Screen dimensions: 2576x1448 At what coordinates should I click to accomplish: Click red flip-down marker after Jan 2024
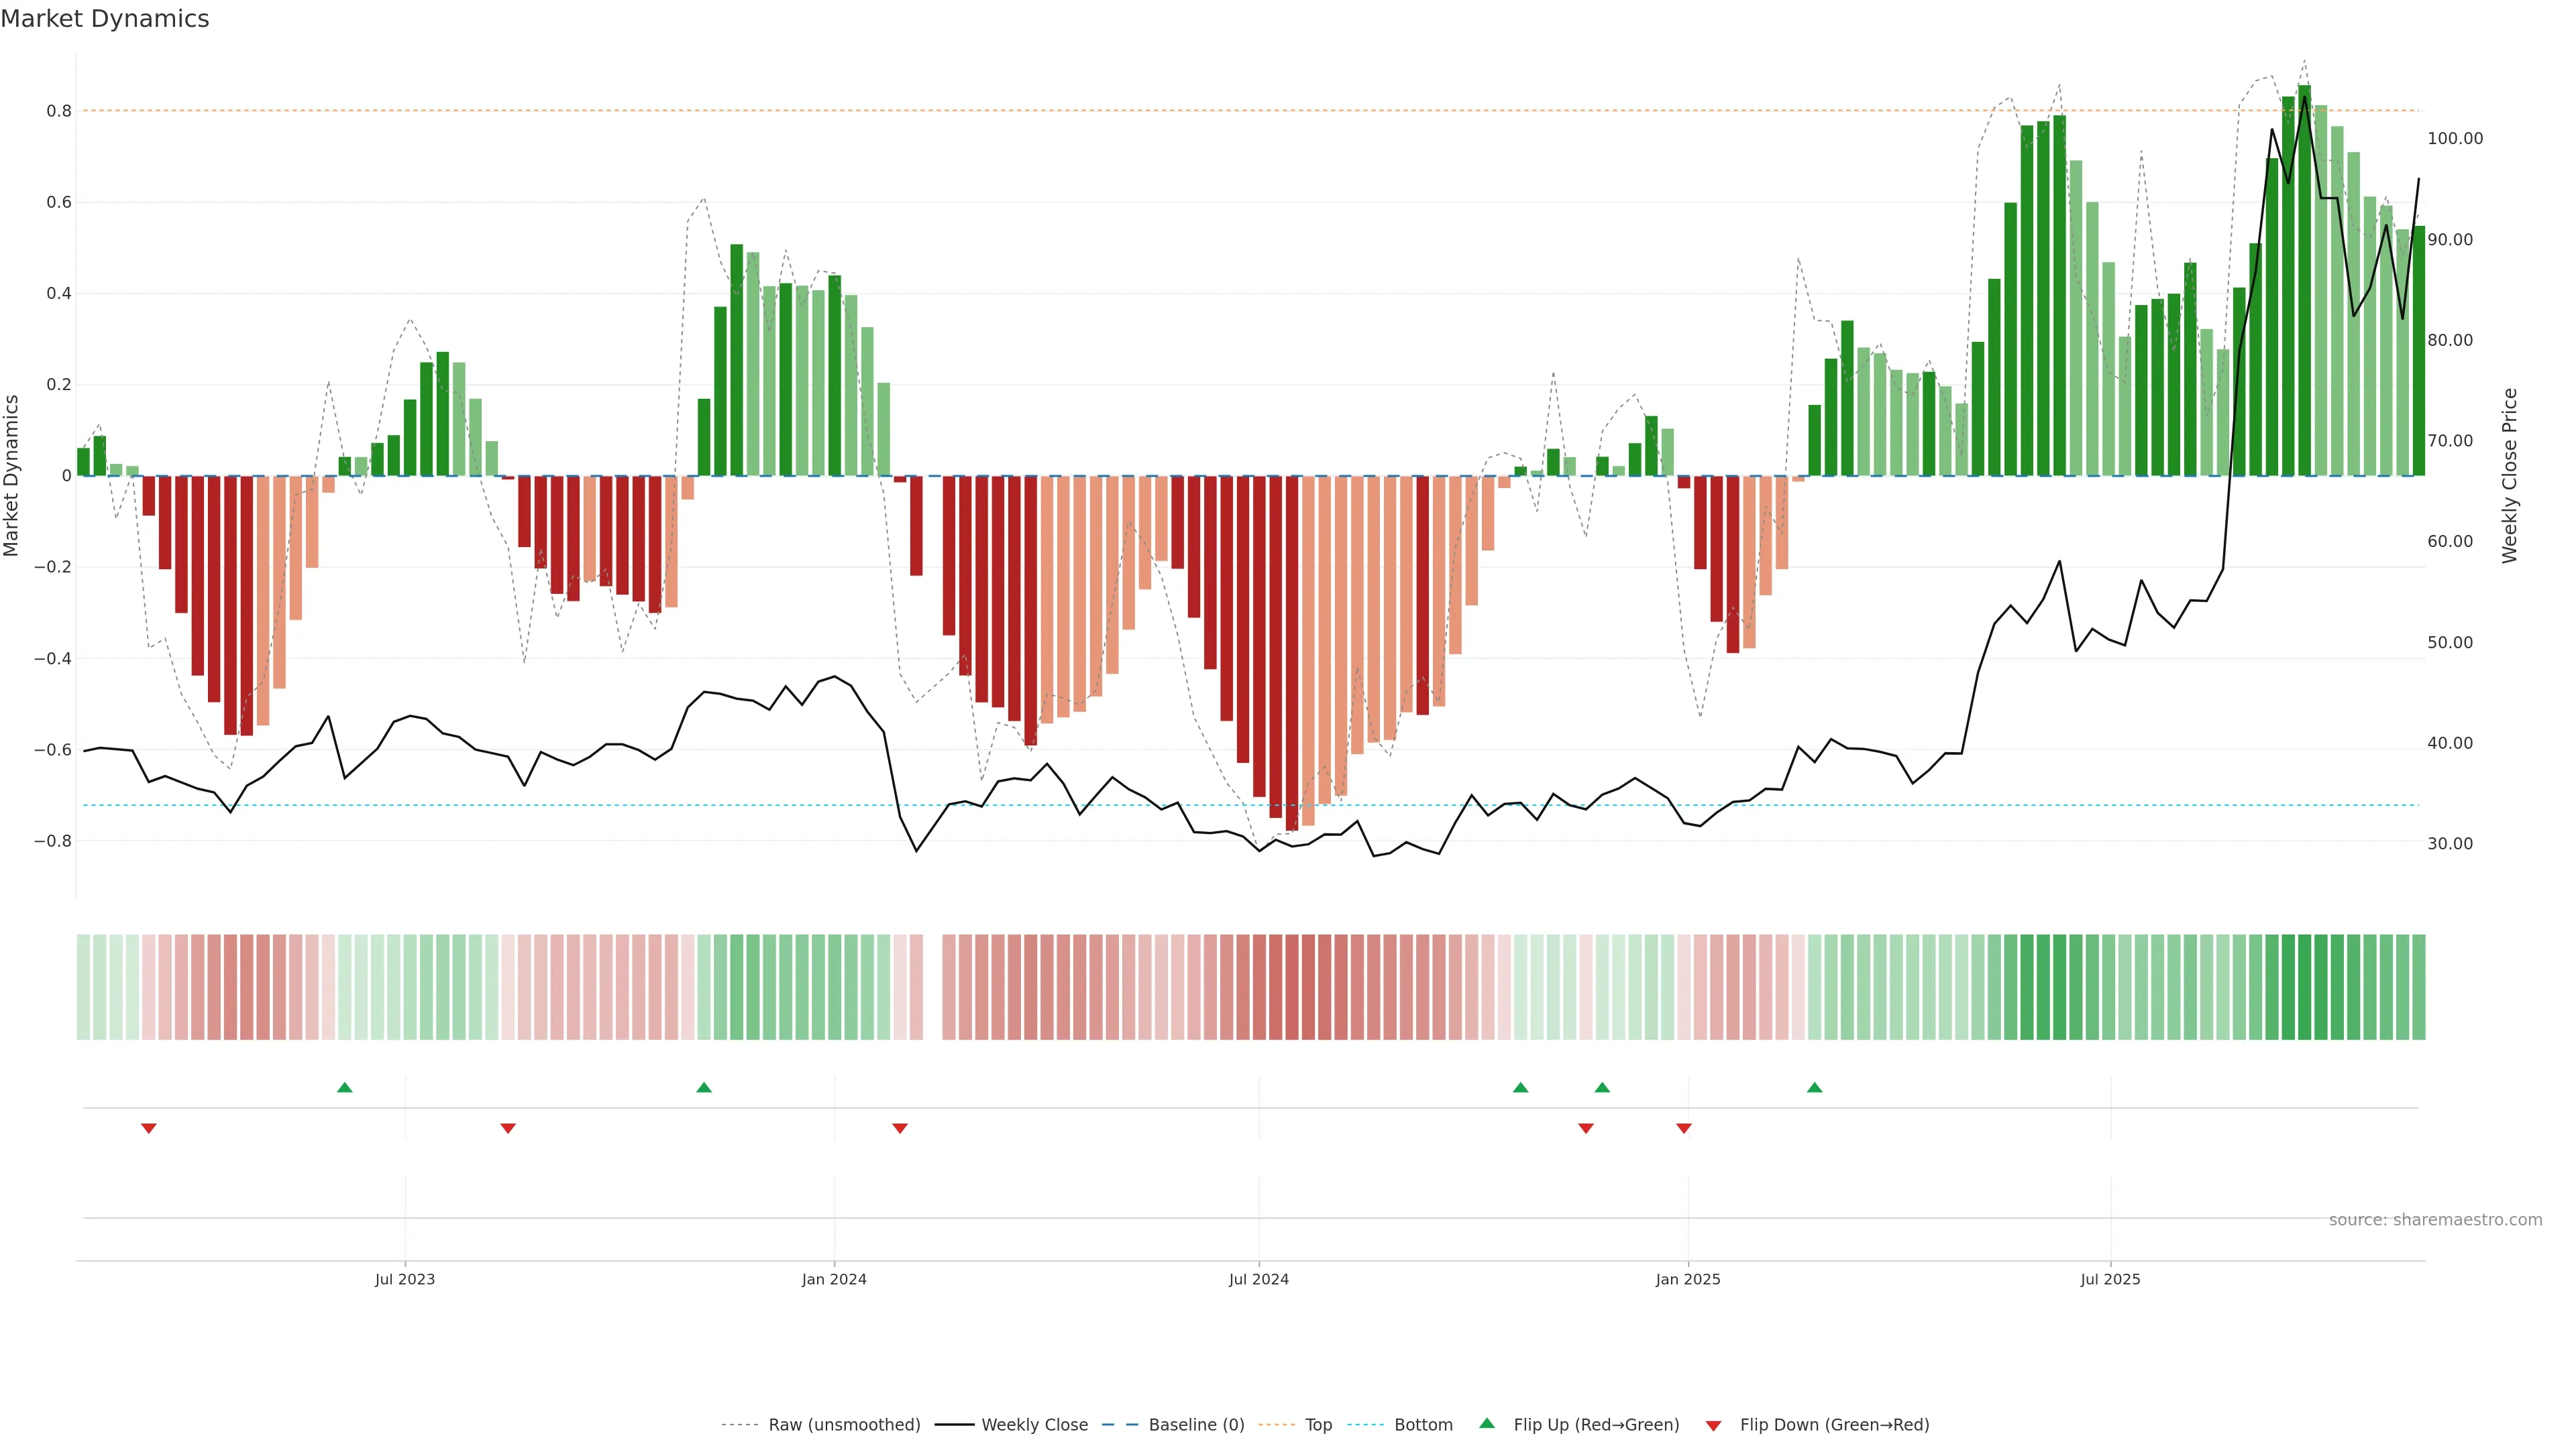[x=900, y=1128]
